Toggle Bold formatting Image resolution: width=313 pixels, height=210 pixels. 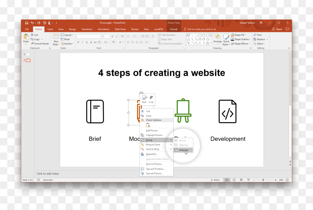coord(78,42)
